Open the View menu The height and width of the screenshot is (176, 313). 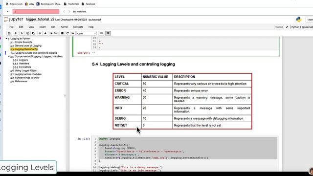pos(31,27)
